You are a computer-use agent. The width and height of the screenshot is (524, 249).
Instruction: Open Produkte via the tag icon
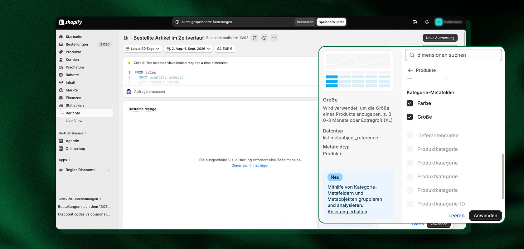coord(61,52)
